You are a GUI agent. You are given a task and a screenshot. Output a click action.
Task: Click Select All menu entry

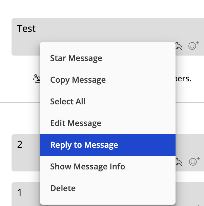click(108, 101)
